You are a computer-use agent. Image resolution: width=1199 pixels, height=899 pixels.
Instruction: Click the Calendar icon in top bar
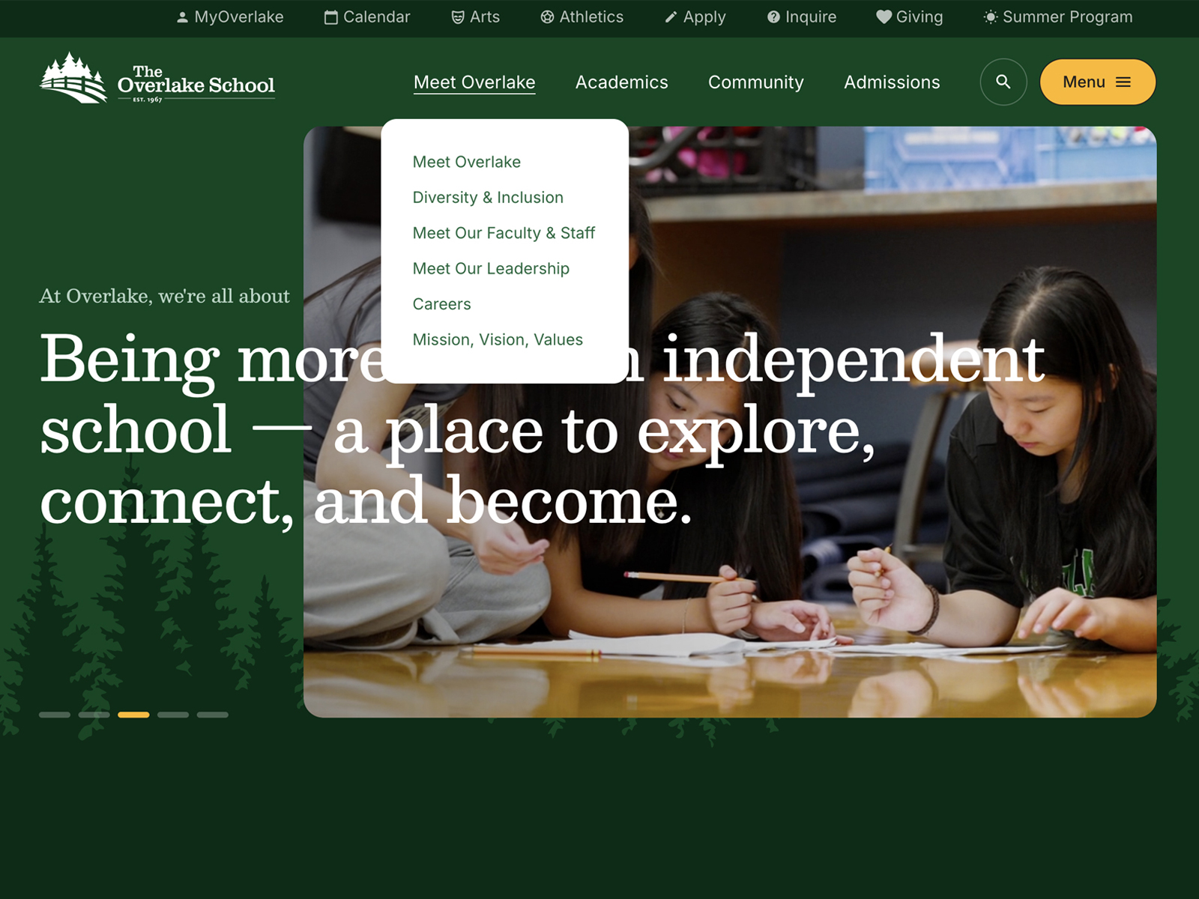coord(330,17)
